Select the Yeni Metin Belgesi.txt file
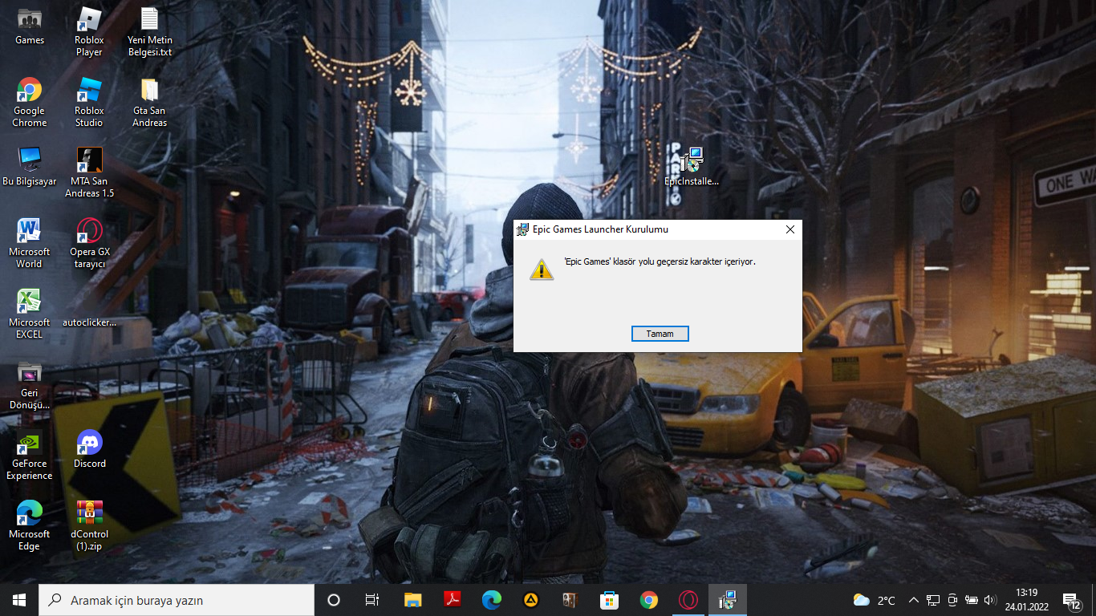Viewport: 1096px width, 616px height. (x=150, y=32)
